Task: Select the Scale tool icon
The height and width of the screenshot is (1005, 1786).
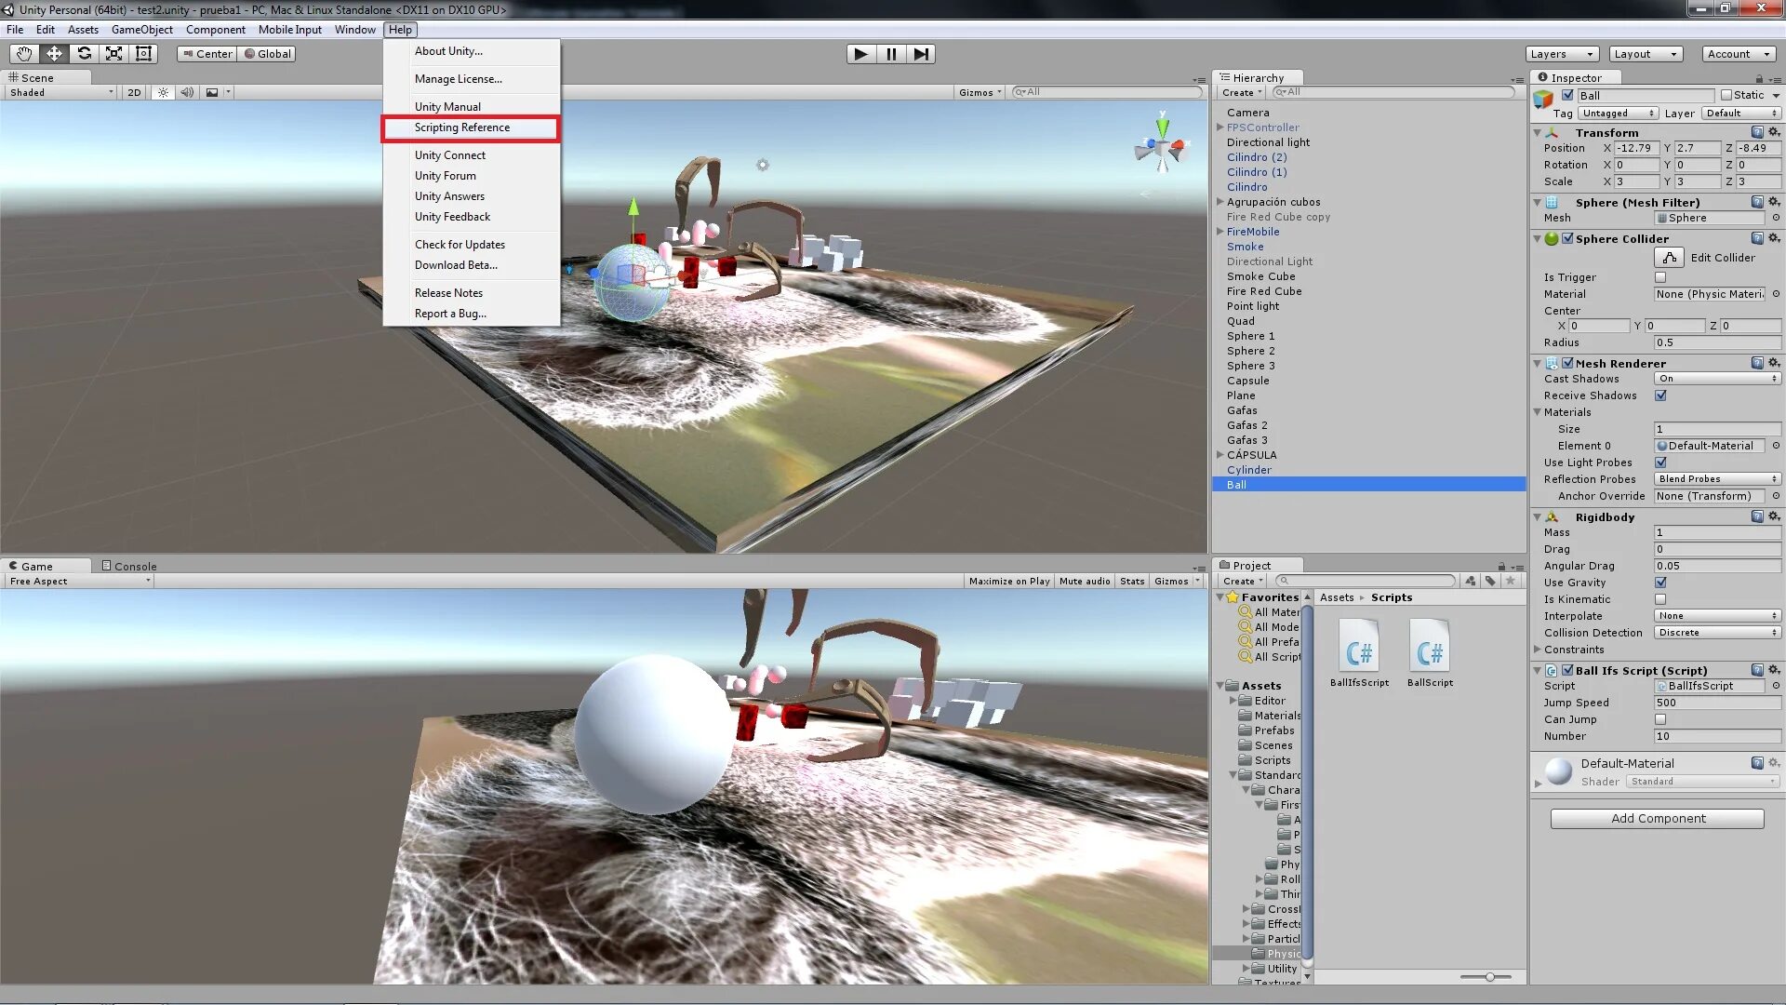Action: tap(113, 54)
